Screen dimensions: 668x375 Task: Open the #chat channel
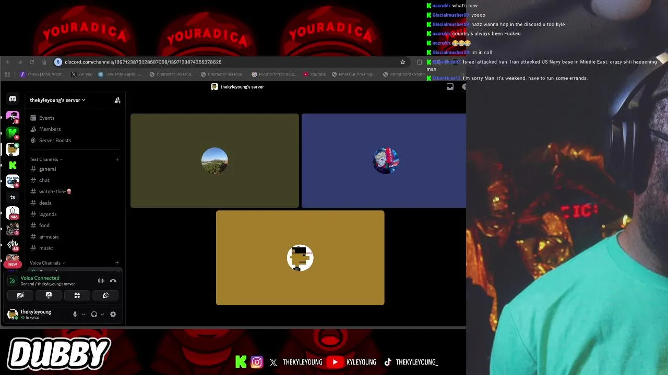(x=75, y=181)
